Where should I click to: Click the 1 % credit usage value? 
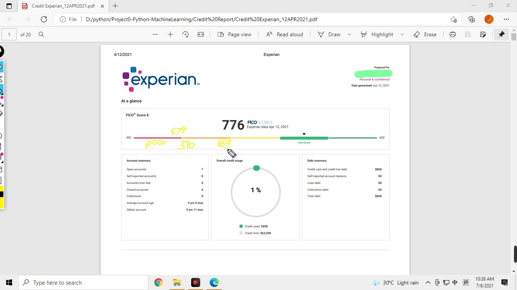[x=256, y=190]
